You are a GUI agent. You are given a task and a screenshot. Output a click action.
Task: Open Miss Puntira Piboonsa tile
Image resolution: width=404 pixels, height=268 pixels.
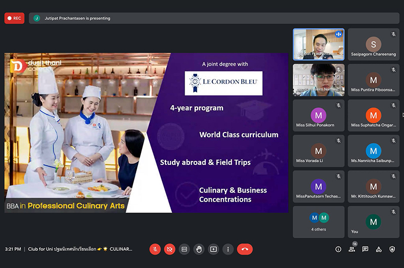(x=373, y=80)
